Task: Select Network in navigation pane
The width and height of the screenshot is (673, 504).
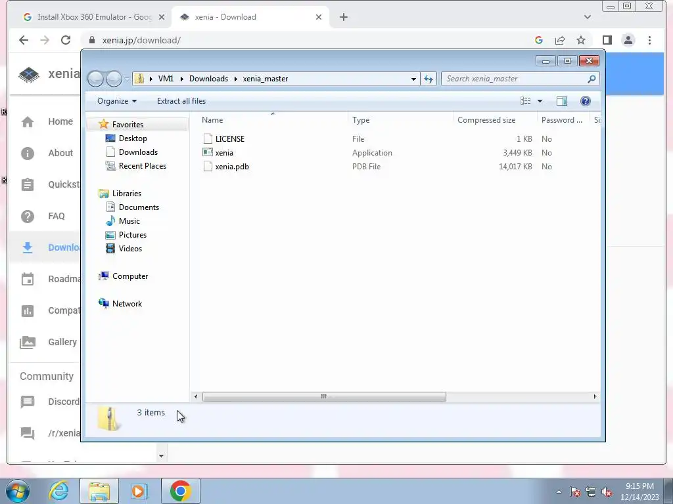Action: coord(127,303)
